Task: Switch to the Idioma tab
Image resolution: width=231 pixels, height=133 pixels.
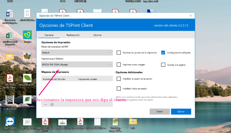Action: [x=98, y=35]
